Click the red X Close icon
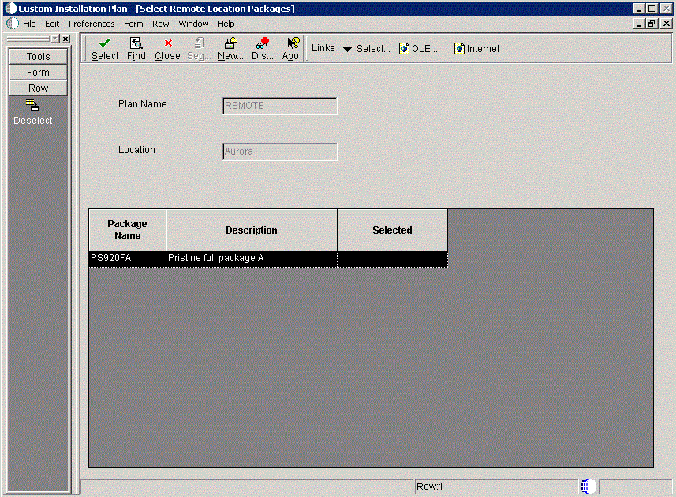 pyautogui.click(x=168, y=43)
